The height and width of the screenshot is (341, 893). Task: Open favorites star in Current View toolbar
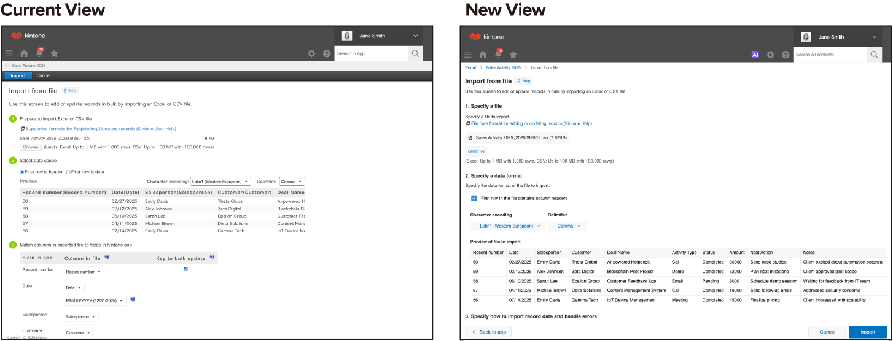(x=54, y=54)
